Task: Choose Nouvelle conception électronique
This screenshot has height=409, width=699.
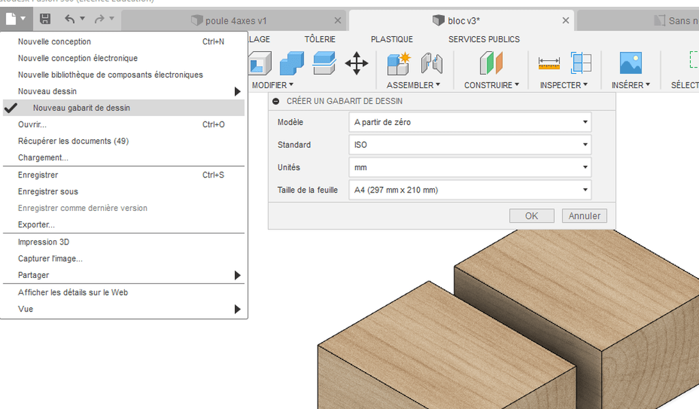Action: [x=124, y=58]
